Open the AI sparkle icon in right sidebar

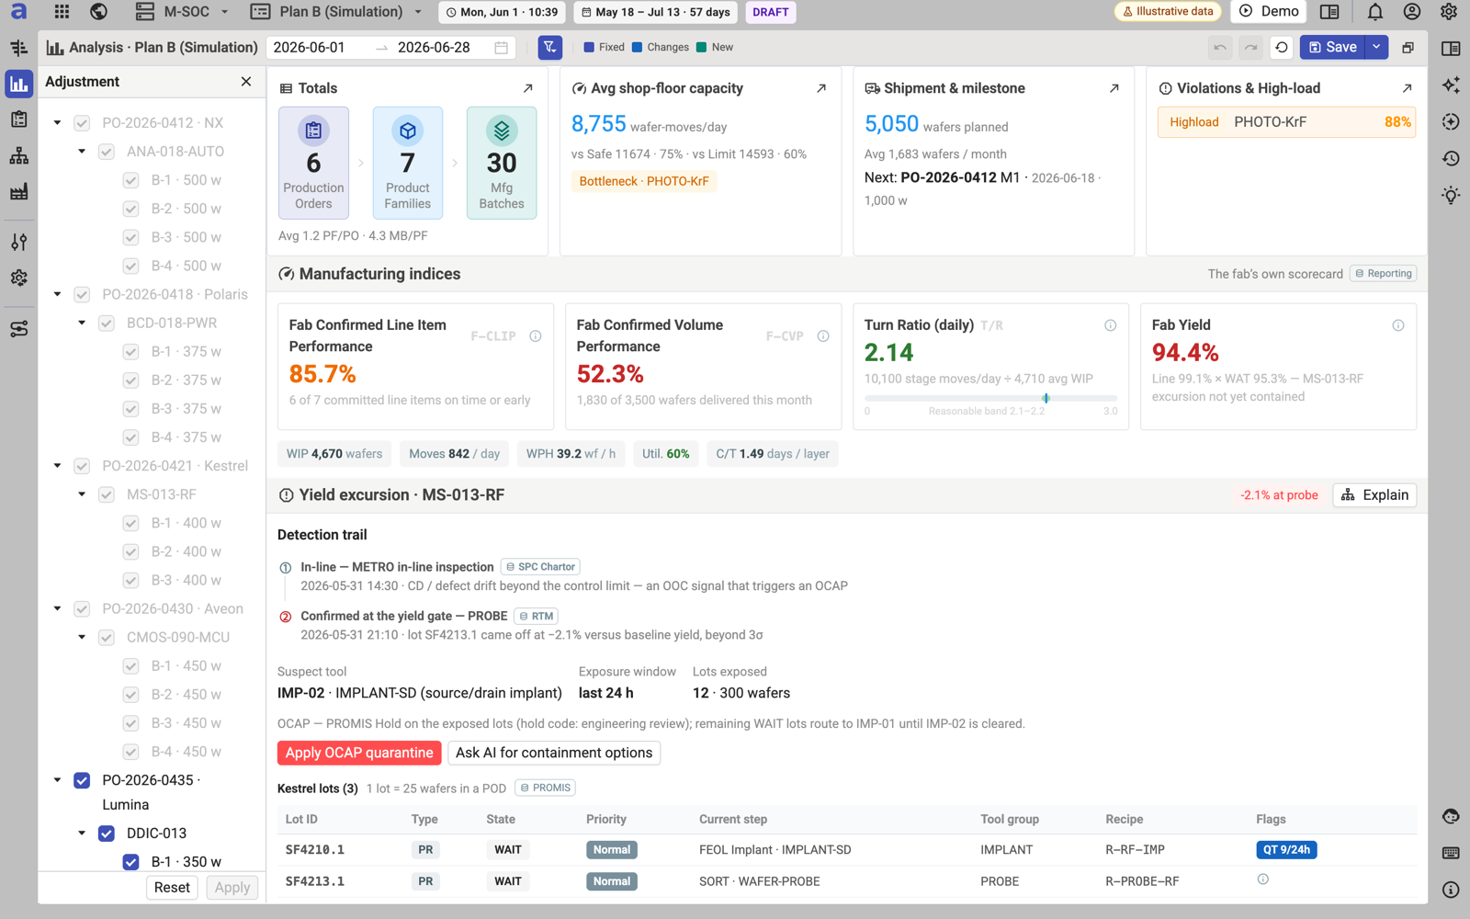coord(1451,85)
